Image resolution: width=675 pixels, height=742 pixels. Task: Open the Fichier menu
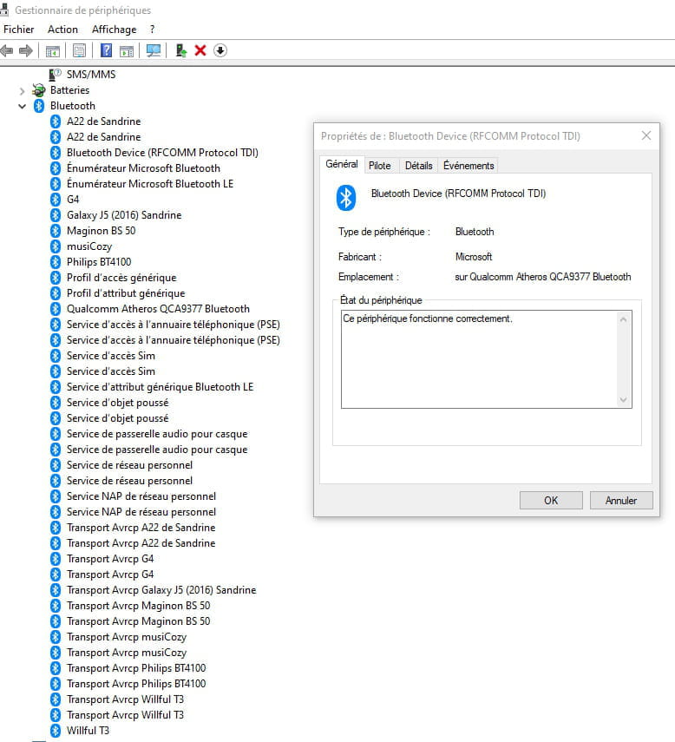point(19,30)
